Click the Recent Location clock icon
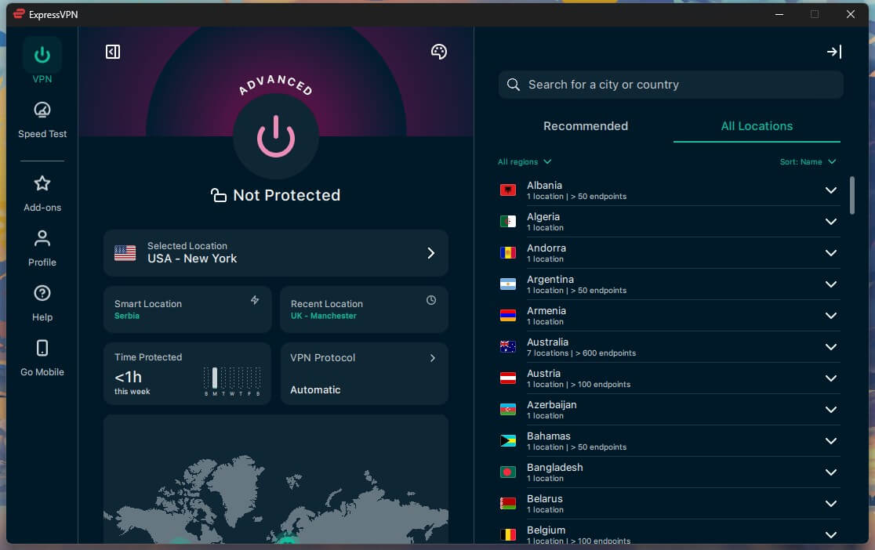Screen dimensions: 875x550 click(x=430, y=300)
